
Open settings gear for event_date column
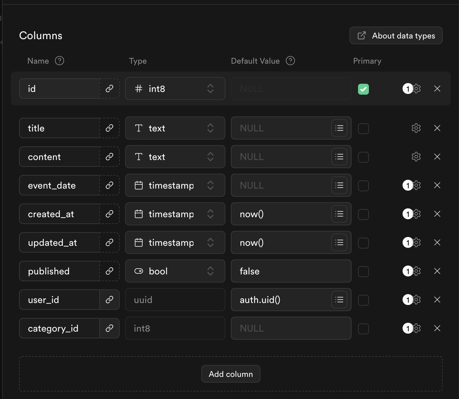[x=416, y=185]
